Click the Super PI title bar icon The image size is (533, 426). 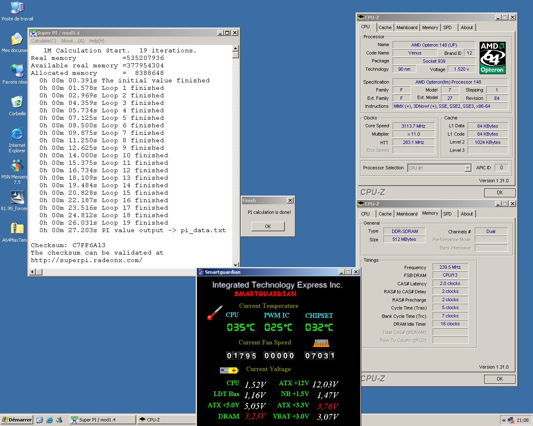33,33
